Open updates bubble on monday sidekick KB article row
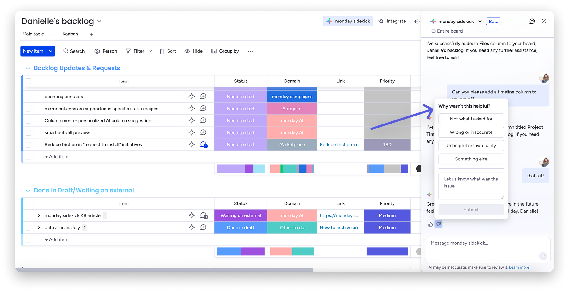This screenshot has height=292, width=569. 204,216
